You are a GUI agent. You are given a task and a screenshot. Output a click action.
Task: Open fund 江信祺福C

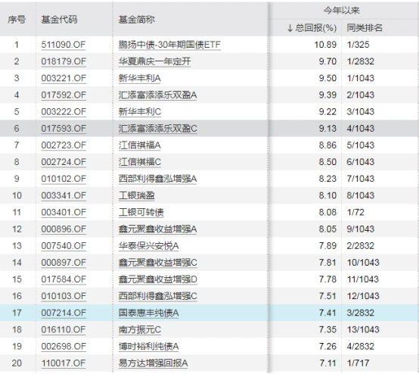pyautogui.click(x=140, y=162)
